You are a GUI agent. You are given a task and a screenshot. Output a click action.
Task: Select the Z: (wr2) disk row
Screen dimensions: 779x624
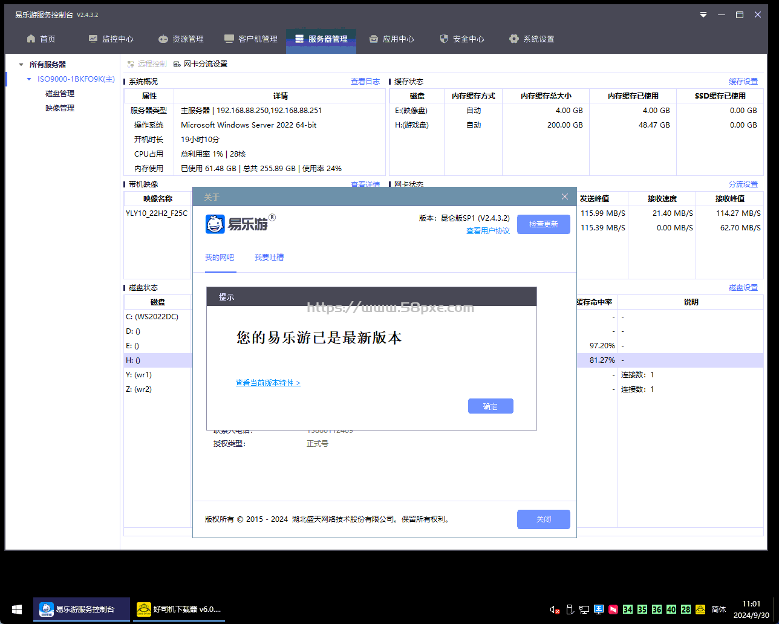(158, 389)
